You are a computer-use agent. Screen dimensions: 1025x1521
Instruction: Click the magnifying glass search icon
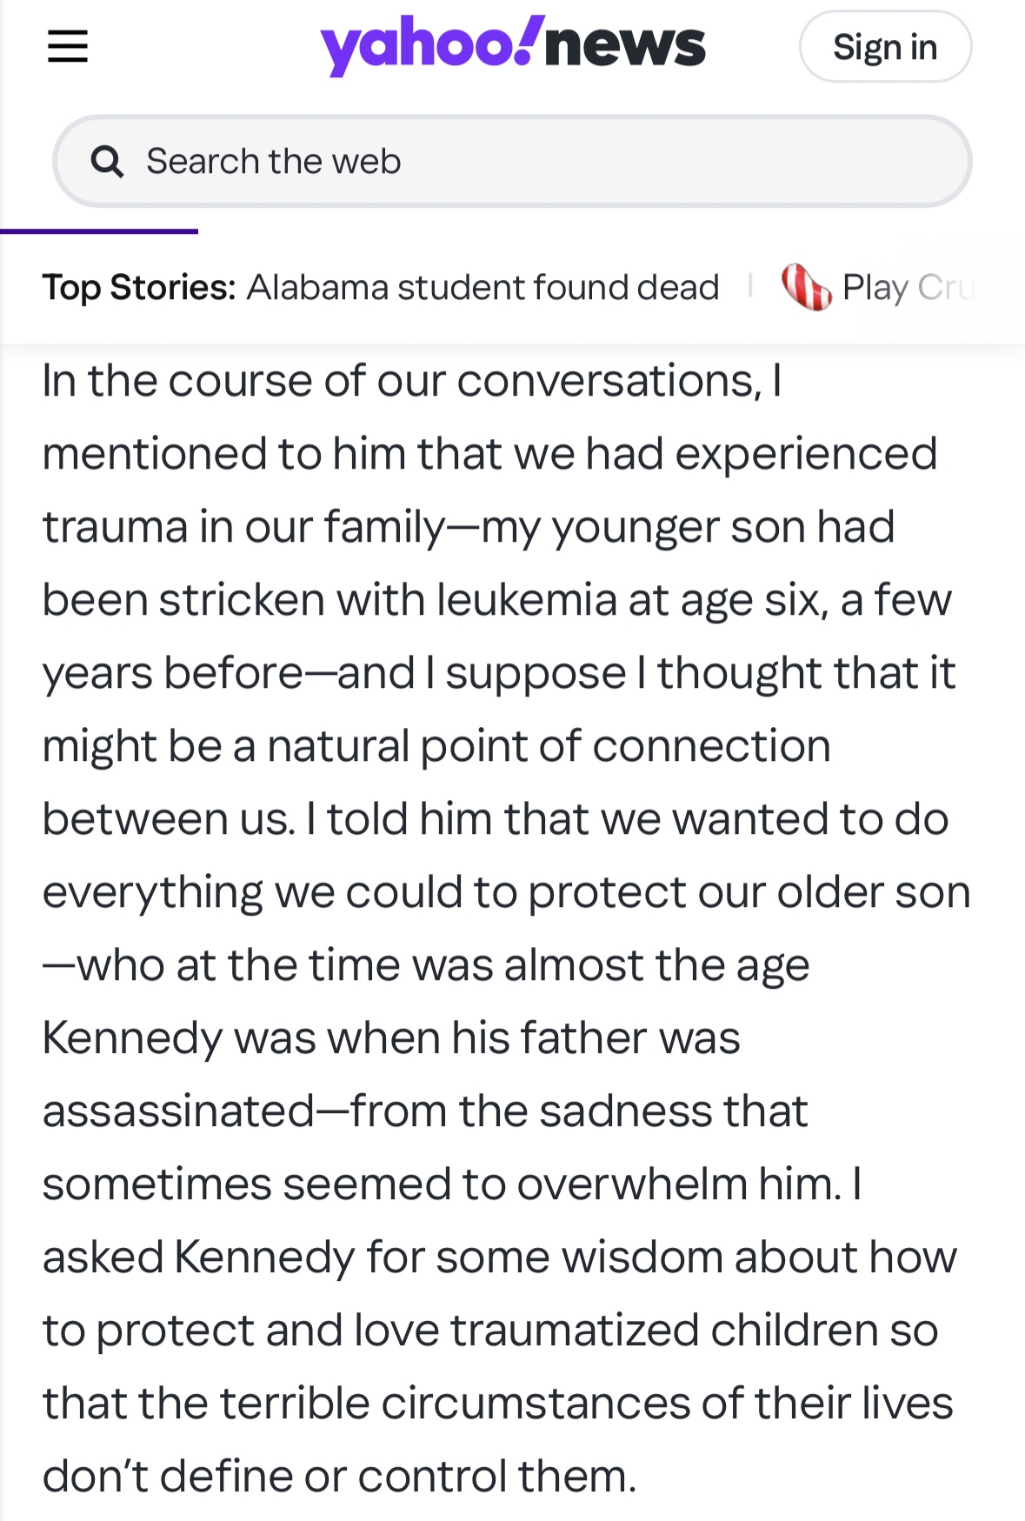[108, 162]
